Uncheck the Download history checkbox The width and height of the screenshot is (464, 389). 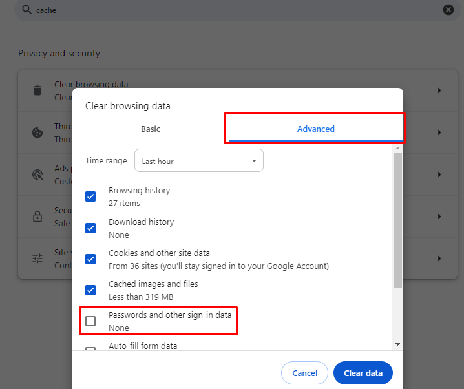pyautogui.click(x=90, y=228)
